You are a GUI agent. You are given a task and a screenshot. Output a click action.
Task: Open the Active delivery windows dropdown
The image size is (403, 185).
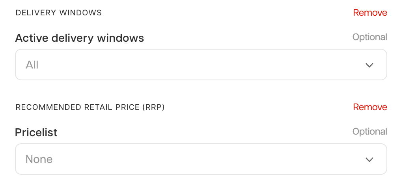point(201,65)
